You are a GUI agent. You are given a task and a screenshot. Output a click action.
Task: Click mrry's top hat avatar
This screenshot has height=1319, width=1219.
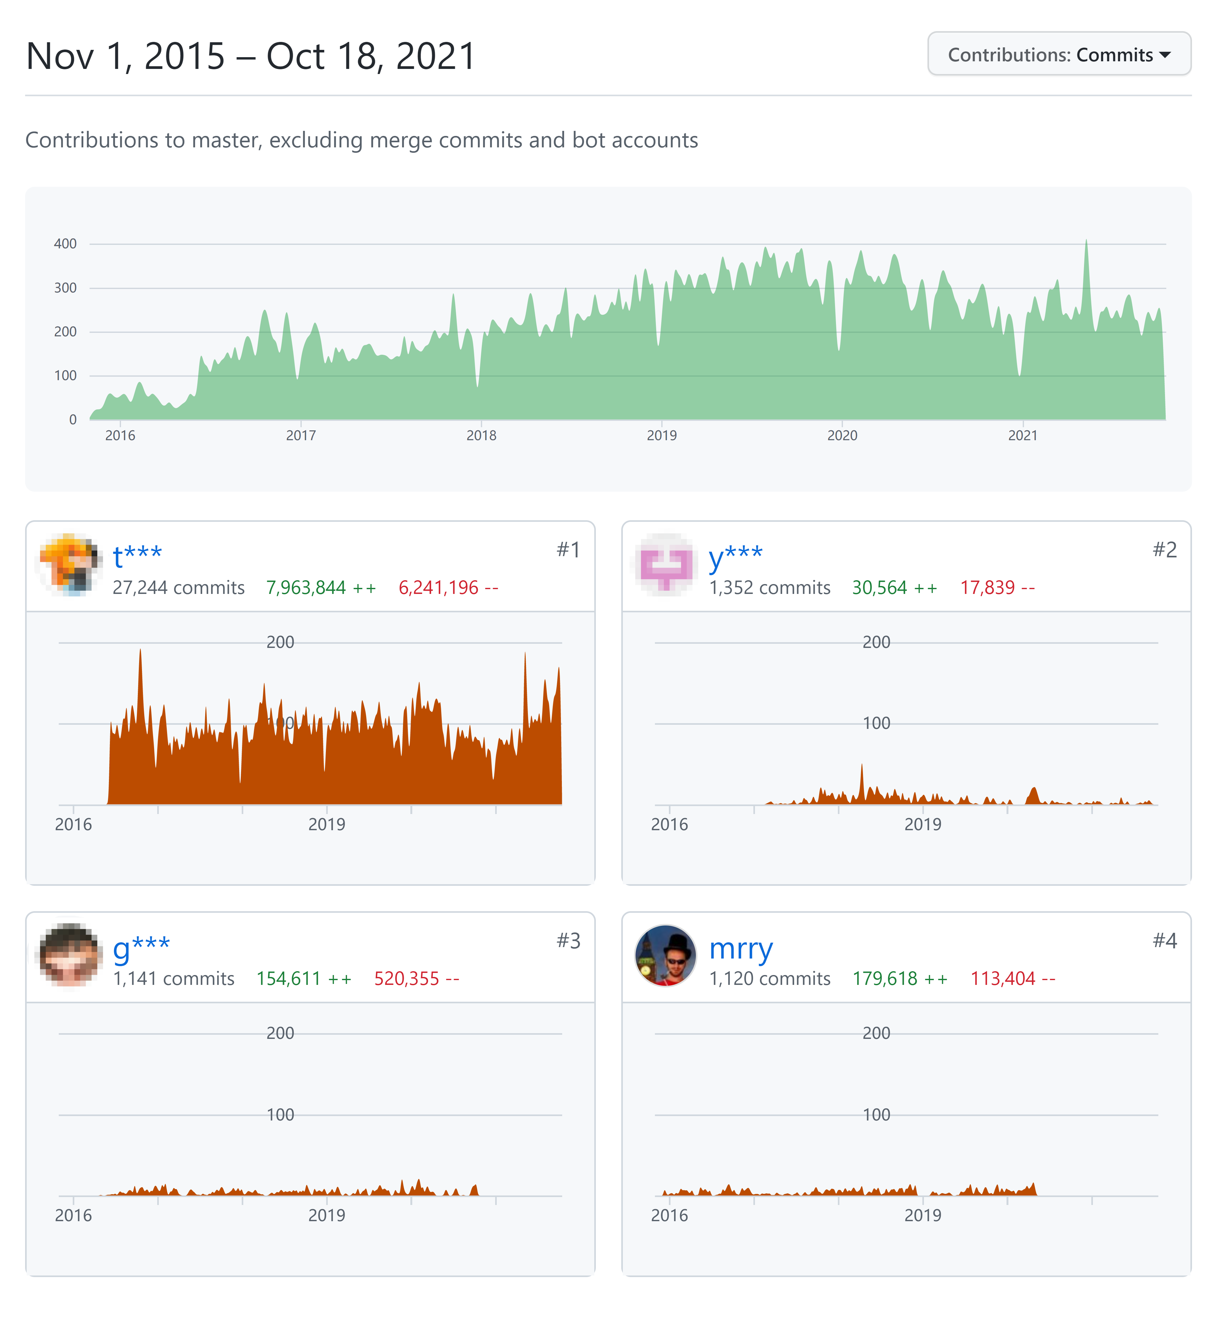click(666, 956)
